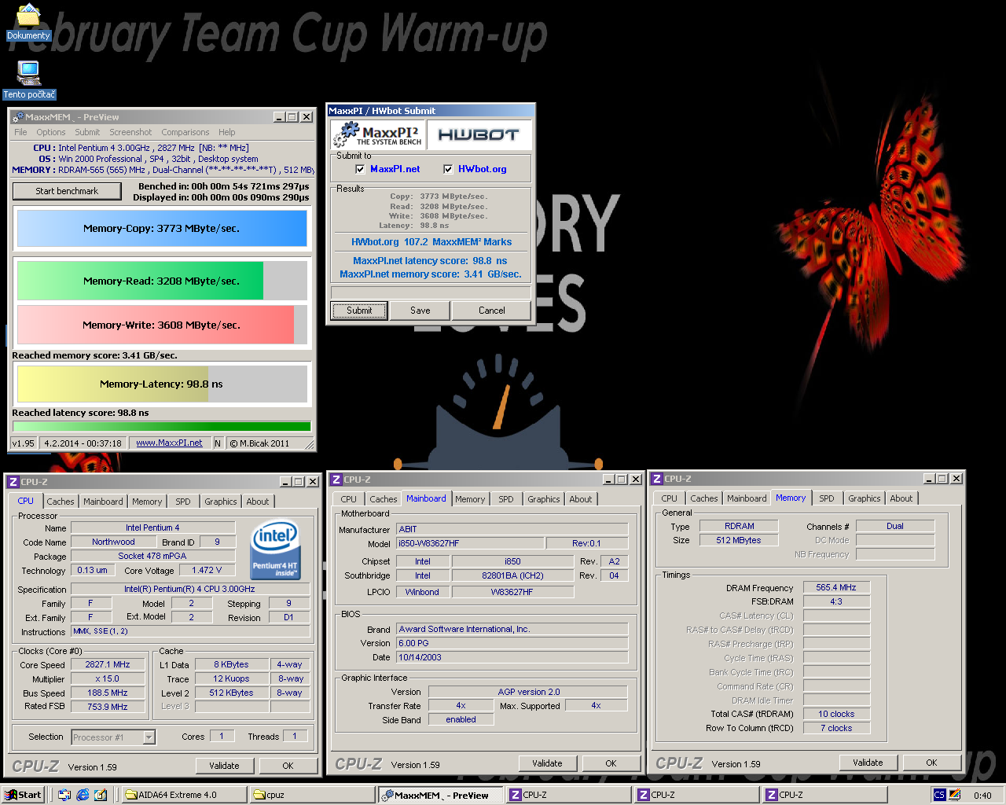Open the Submit menu in MaxxMEM

pos(87,132)
